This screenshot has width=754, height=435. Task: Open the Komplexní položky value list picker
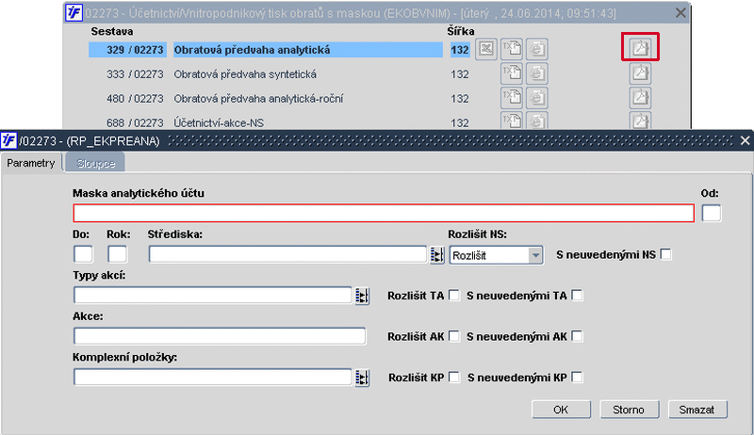(362, 378)
